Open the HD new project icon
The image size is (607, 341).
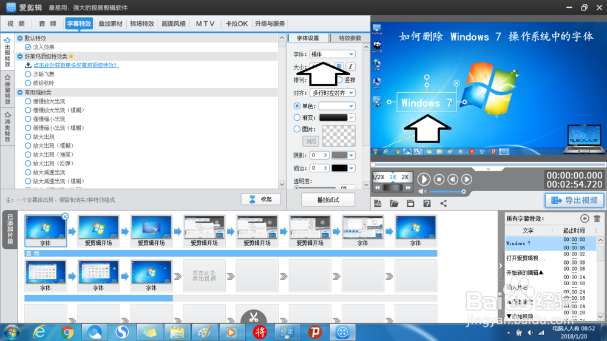pos(378,203)
